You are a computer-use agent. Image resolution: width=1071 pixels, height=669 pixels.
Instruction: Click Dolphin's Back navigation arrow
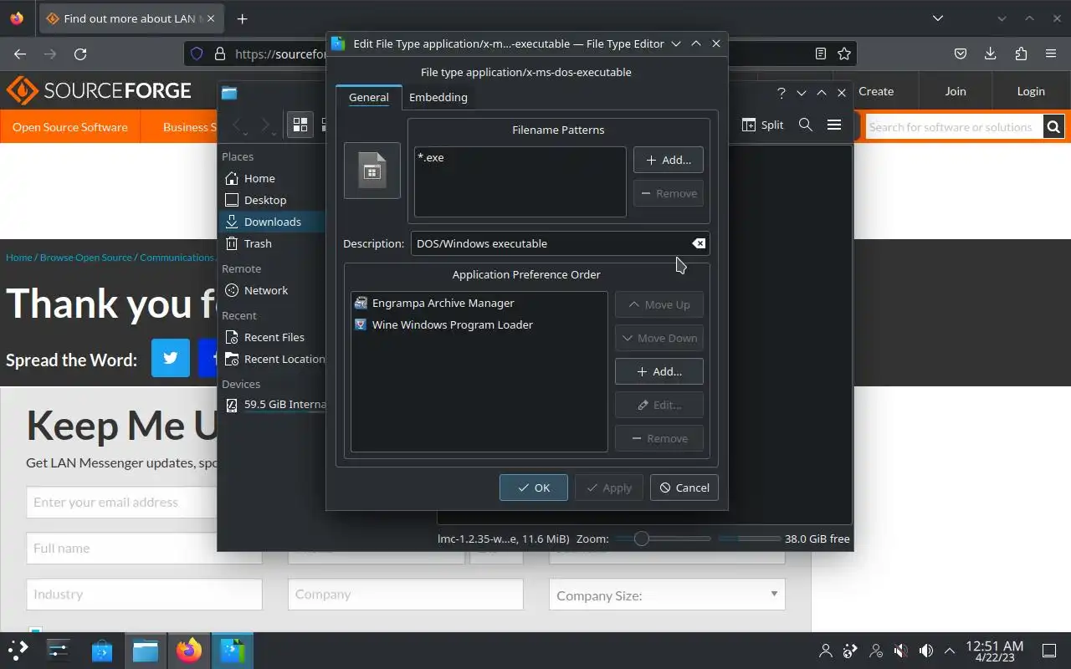coord(238,125)
